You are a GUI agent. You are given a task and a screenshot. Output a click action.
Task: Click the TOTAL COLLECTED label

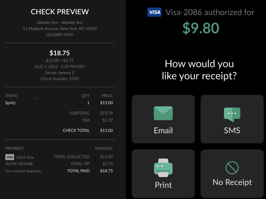click(x=72, y=157)
